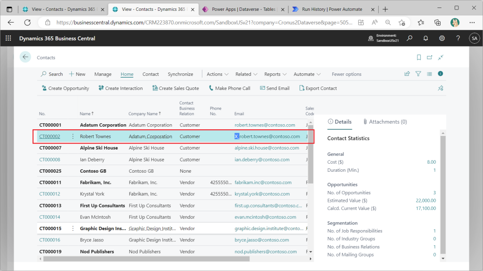The image size is (483, 271).
Task: Sort by the Name column header
Action: [x=87, y=114]
